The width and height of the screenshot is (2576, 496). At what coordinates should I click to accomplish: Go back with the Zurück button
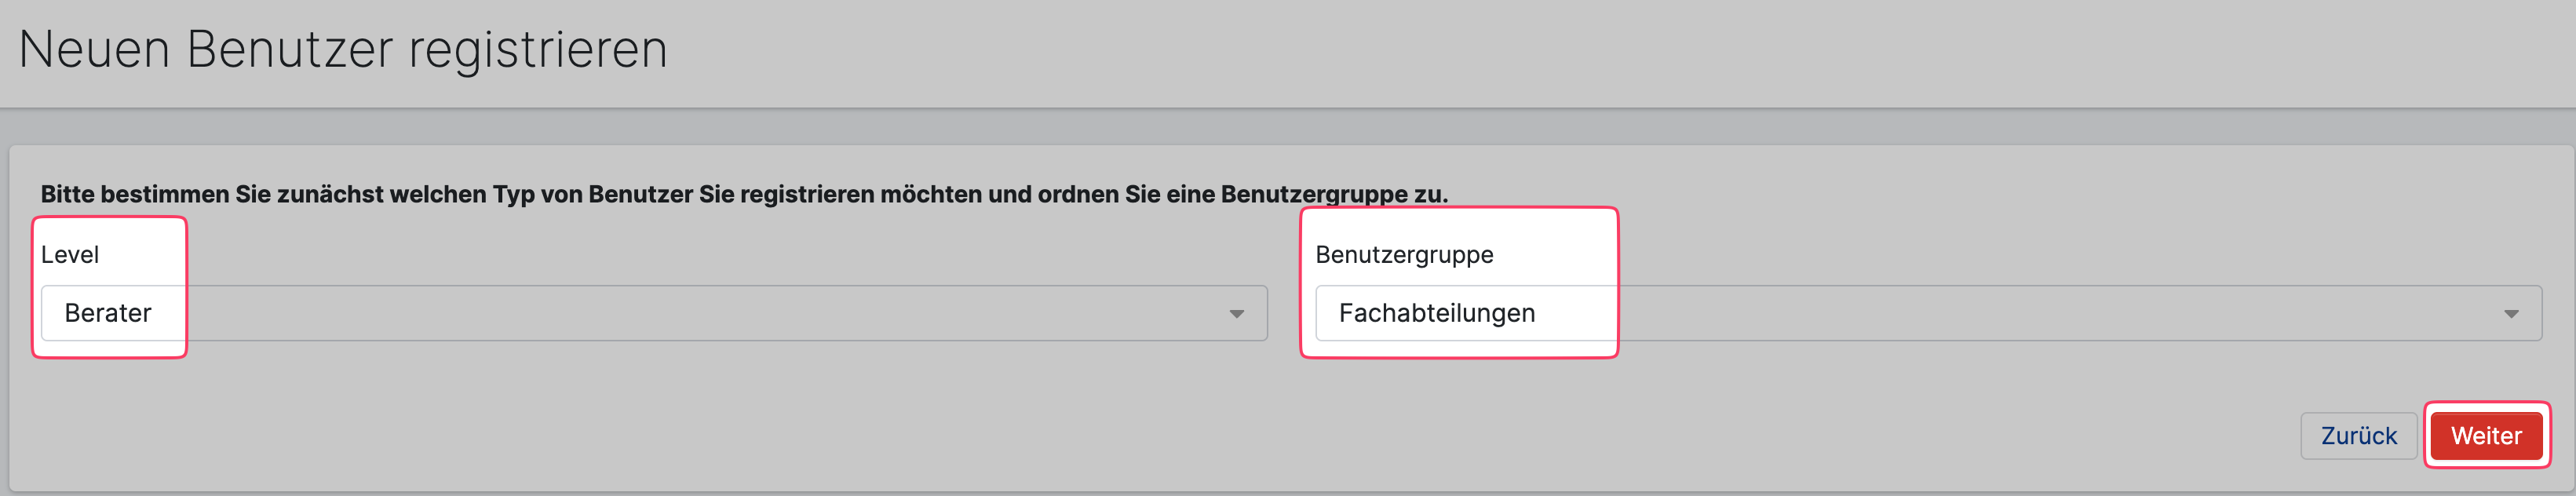2358,436
